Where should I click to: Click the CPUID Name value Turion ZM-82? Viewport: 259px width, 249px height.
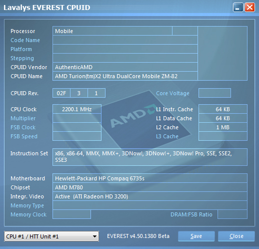coord(125,76)
